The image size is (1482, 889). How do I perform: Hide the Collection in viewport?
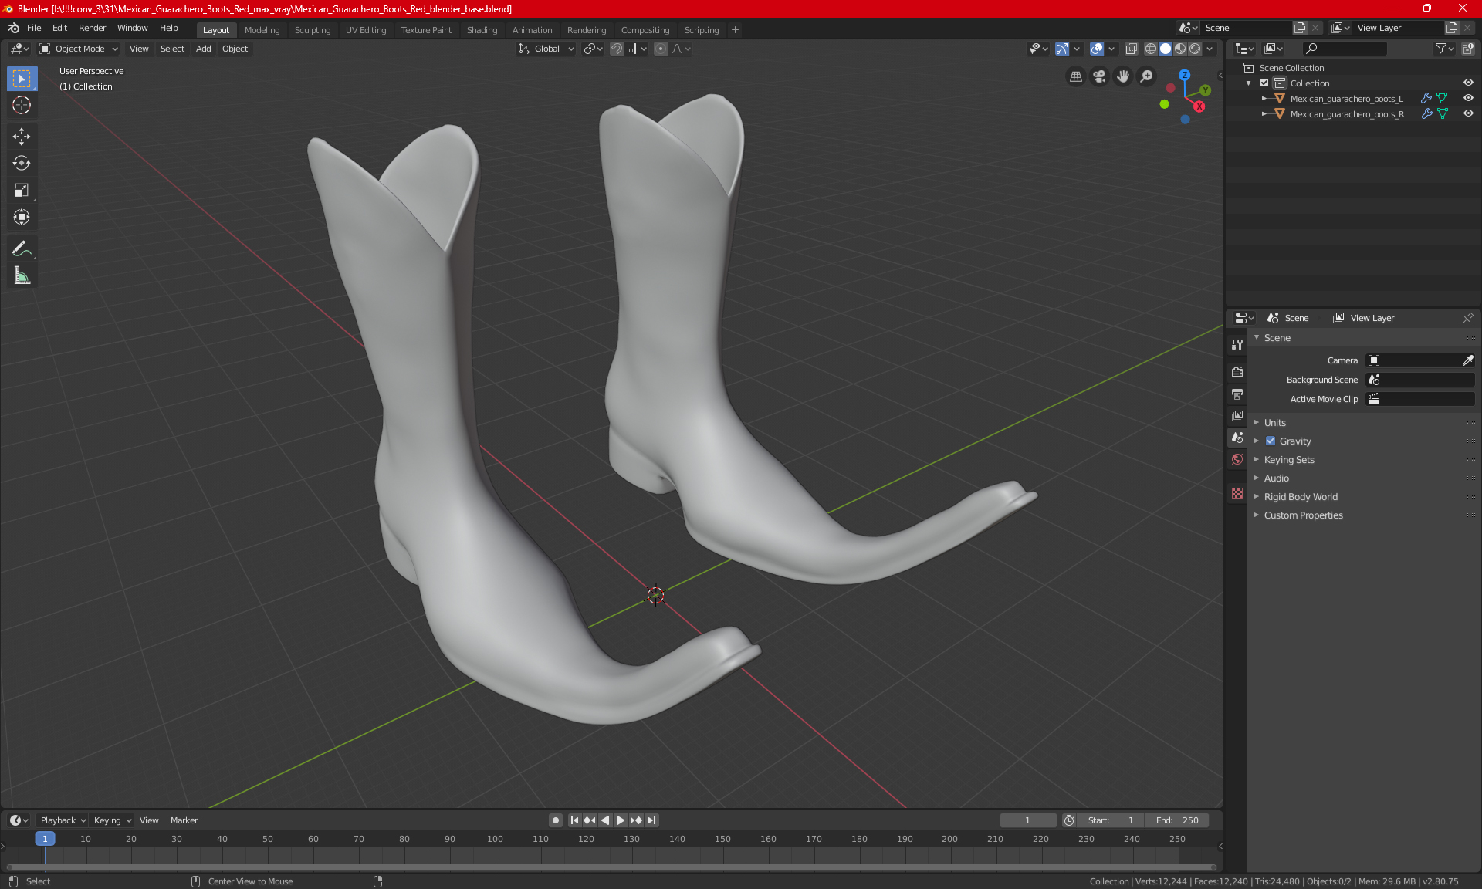coord(1468,83)
